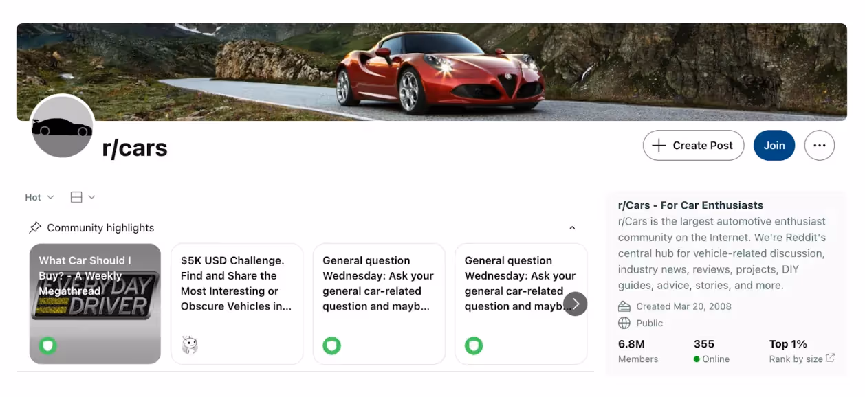
Task: Show next highlights with the right arrow
Action: (x=576, y=304)
